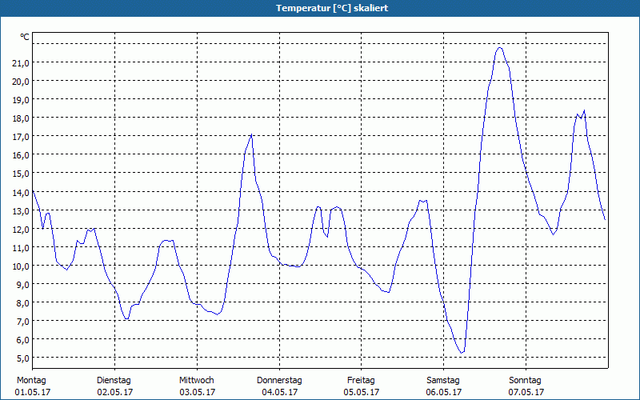Click the °C unit label
This screenshot has height=400, width=640.
25,37
